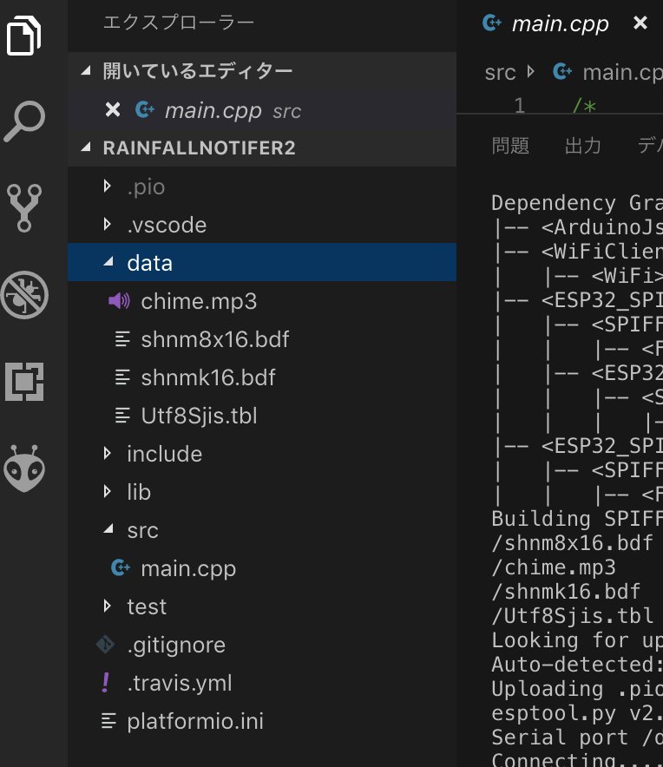Open the Search view icon
The width and height of the screenshot is (663, 767).
click(24, 121)
